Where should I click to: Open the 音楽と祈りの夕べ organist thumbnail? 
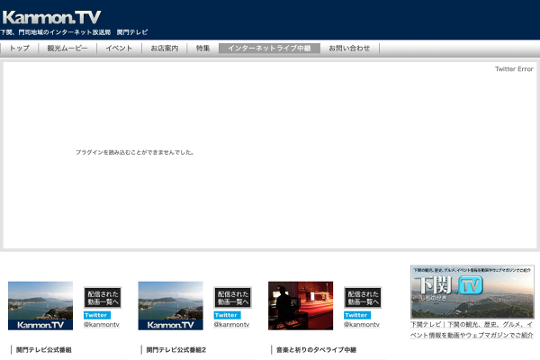(301, 306)
